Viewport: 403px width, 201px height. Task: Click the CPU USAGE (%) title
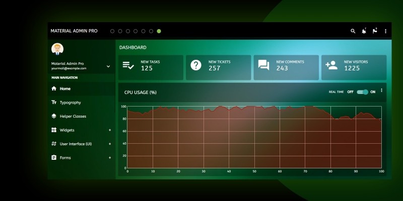(x=141, y=92)
